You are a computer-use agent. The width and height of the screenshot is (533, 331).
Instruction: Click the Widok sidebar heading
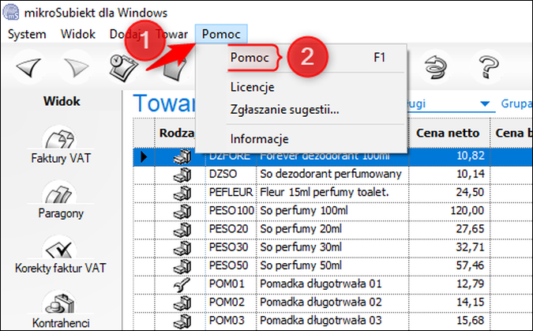coord(62,101)
